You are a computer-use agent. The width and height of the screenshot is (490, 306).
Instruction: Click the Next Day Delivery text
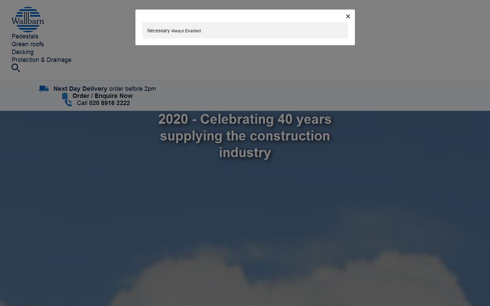80,89
